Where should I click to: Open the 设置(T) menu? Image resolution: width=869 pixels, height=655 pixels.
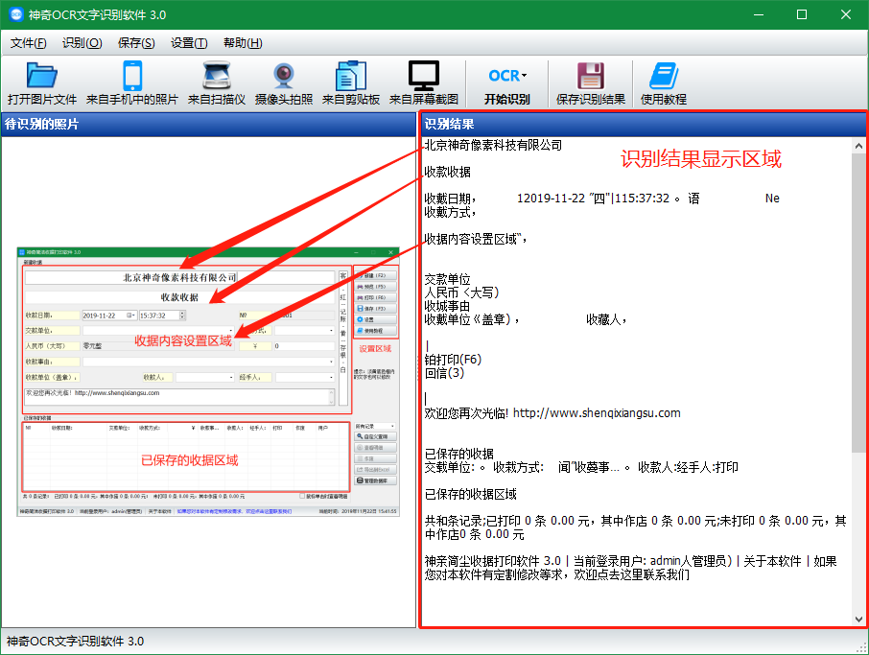click(x=189, y=43)
